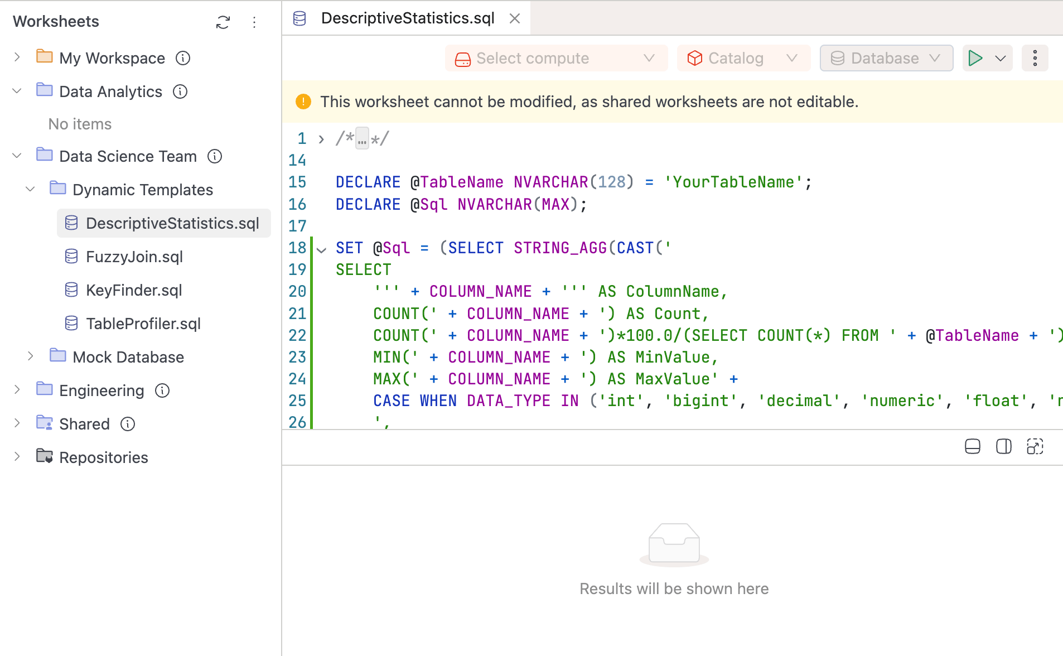The height and width of the screenshot is (656, 1063).
Task: Show info for the Engineering folder
Action: pos(162,390)
